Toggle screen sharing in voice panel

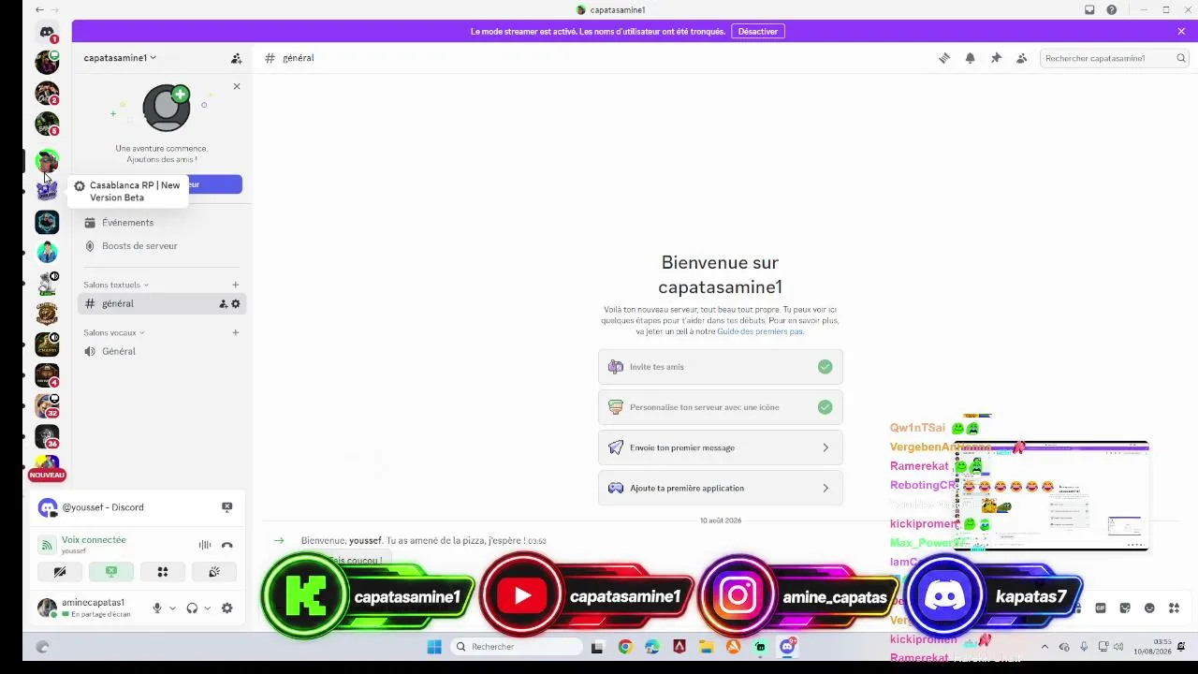(111, 572)
